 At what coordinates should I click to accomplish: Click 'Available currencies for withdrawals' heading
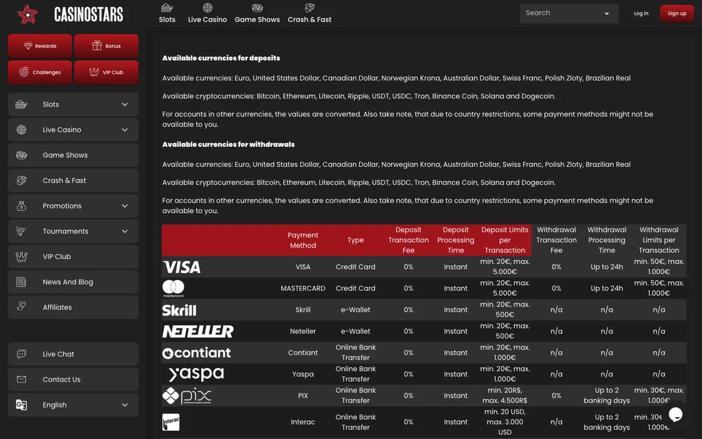229,144
